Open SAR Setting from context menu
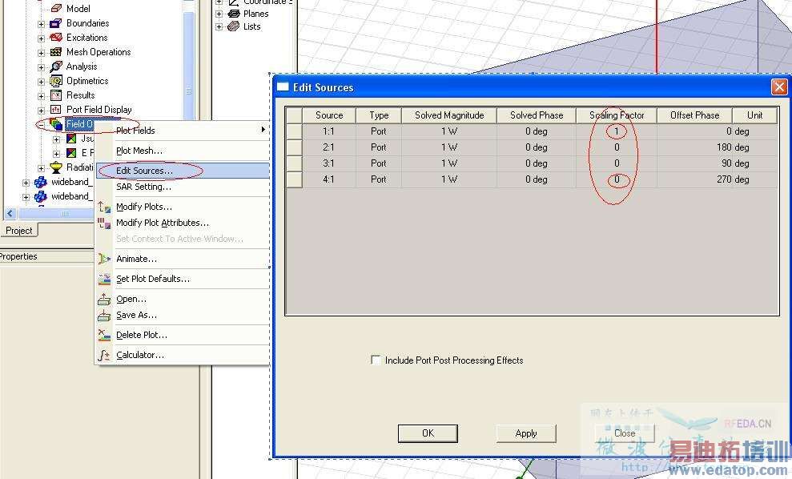Image resolution: width=792 pixels, height=479 pixels. (183, 187)
